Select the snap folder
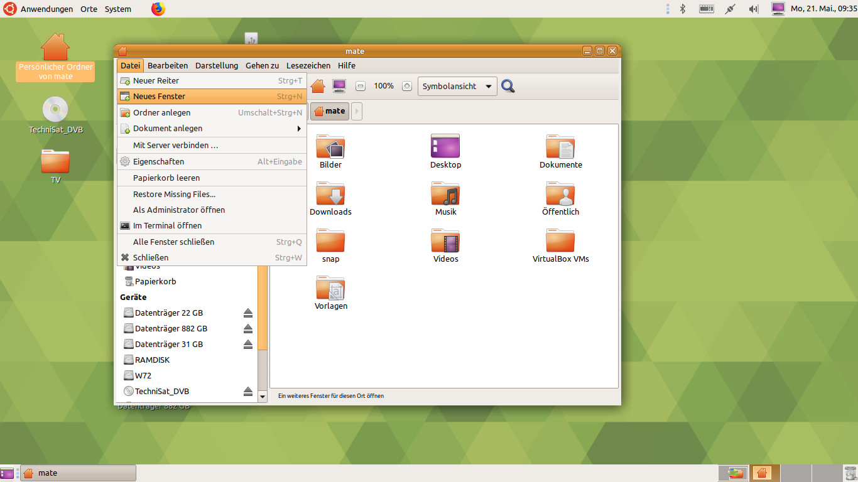Screen dimensions: 858x482 pyautogui.click(x=330, y=245)
